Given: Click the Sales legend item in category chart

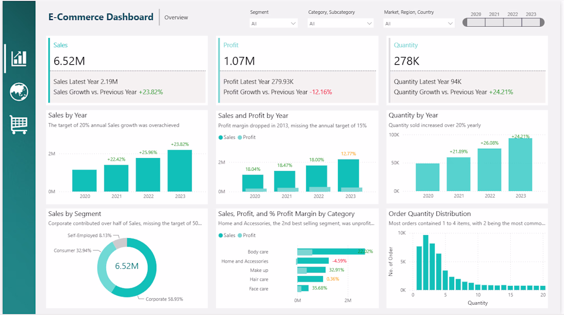Looking at the screenshot, I should pos(227,235).
